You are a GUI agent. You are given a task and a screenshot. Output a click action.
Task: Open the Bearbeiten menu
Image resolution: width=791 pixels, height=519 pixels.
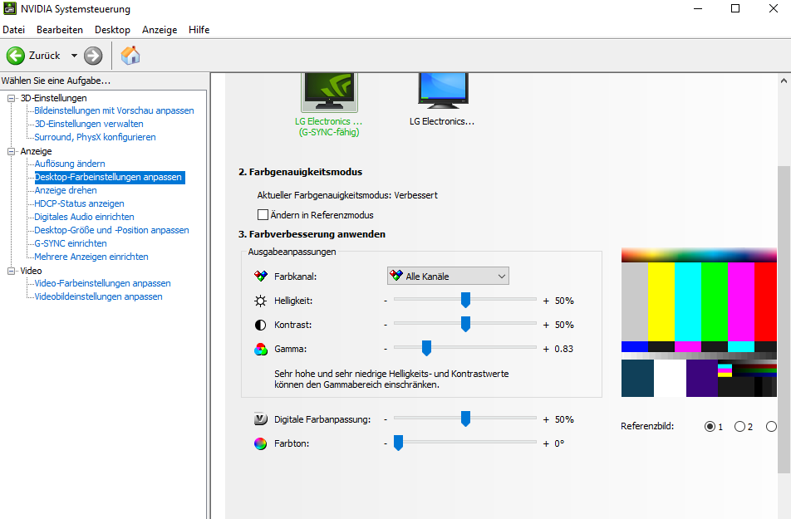tap(60, 30)
